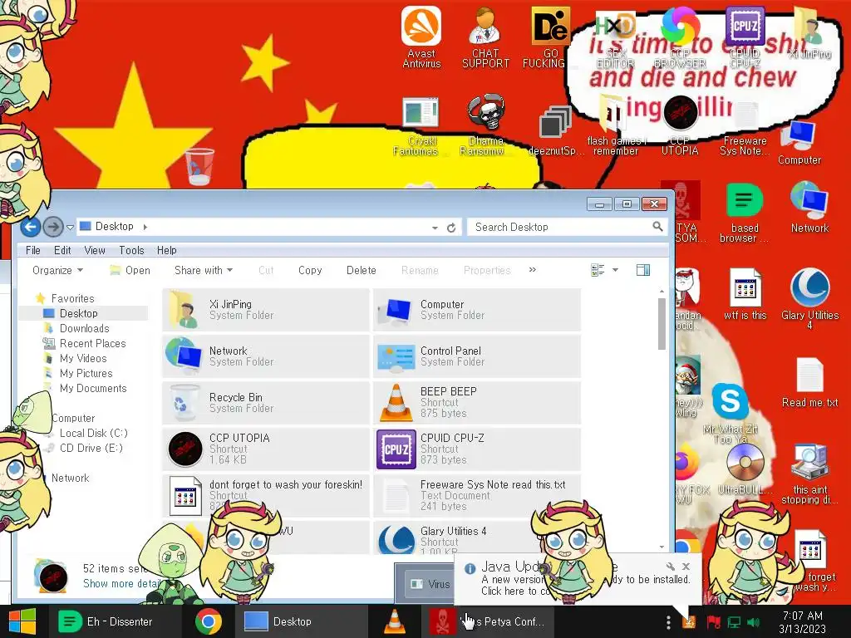Screen dimensions: 851x638
Task: Select the BEEP BEEP shortcut in file list
Action: [x=477, y=403]
